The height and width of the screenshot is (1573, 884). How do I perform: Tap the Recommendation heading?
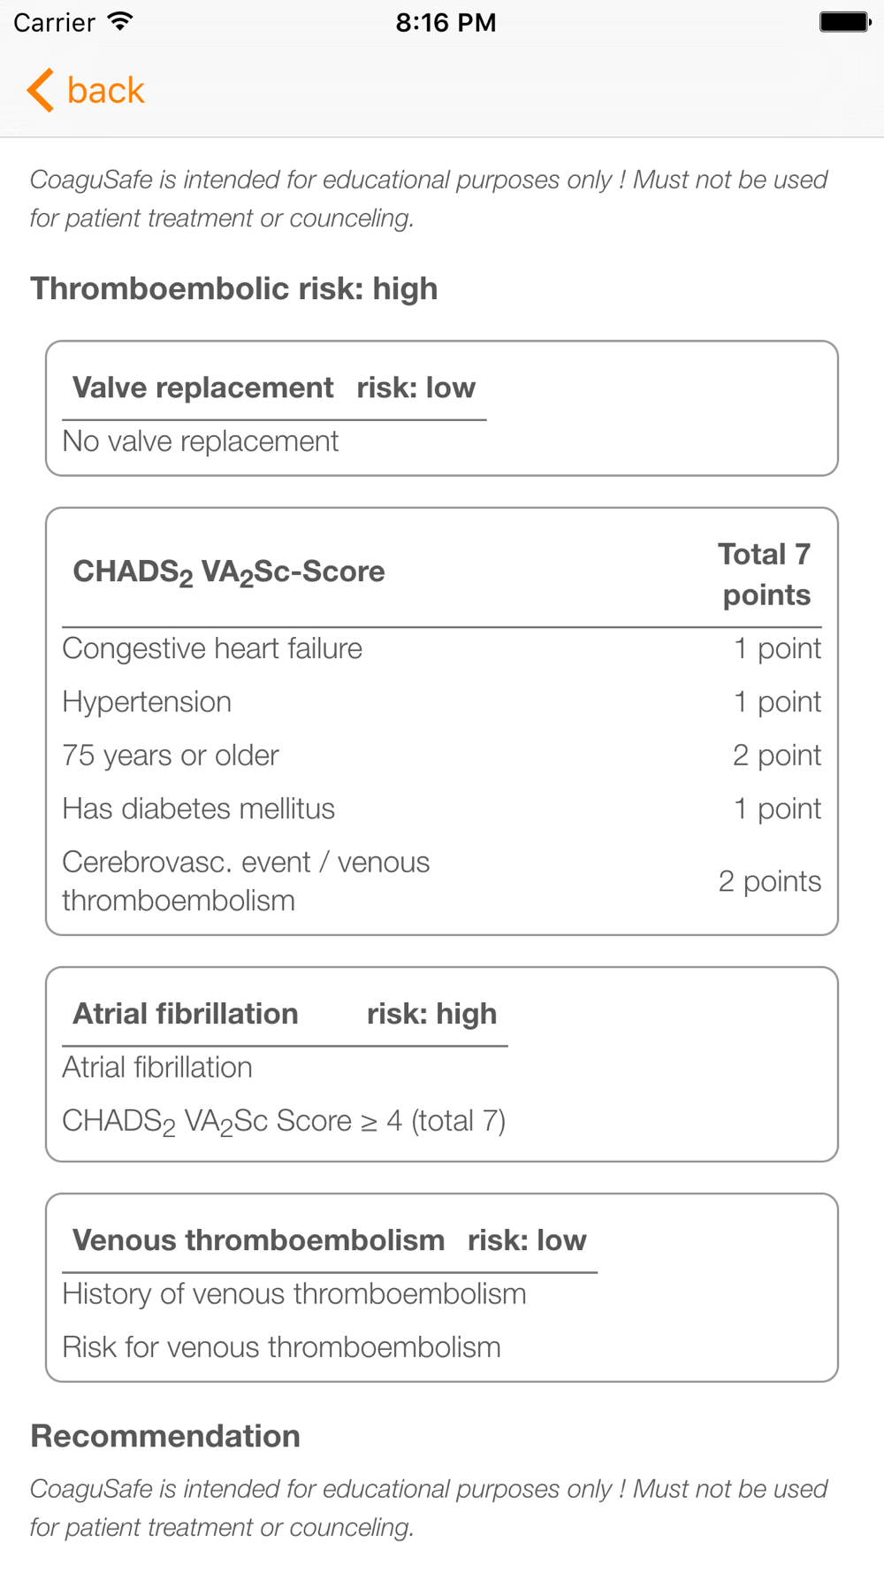coord(165,1436)
